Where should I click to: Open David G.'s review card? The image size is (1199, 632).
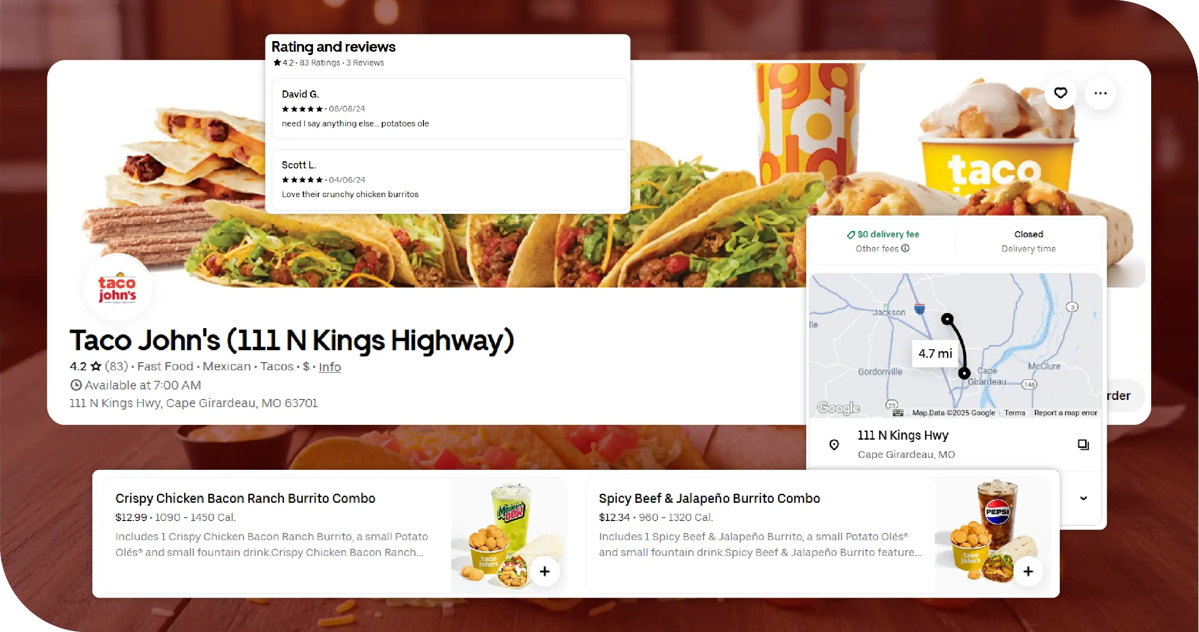point(449,109)
